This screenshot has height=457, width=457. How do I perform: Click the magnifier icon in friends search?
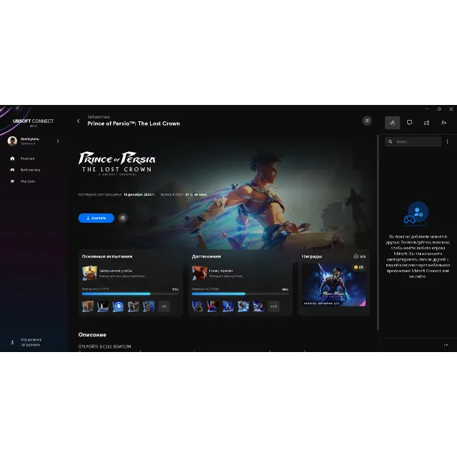tap(391, 141)
